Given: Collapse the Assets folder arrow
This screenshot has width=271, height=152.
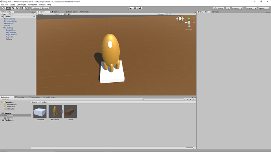Looking at the screenshot, I should click(x=1, y=113).
